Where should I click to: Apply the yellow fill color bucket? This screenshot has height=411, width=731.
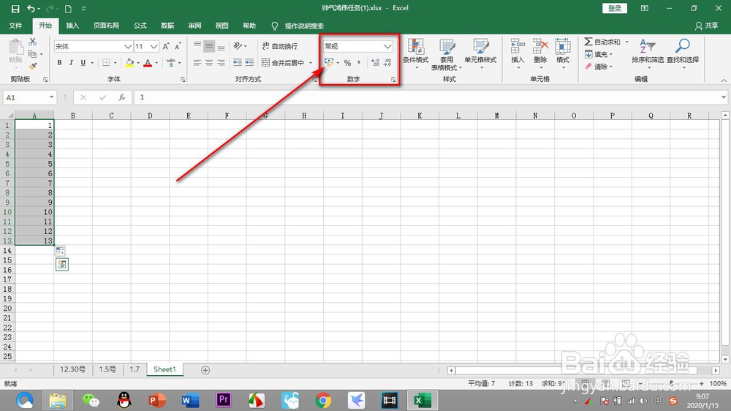[129, 62]
